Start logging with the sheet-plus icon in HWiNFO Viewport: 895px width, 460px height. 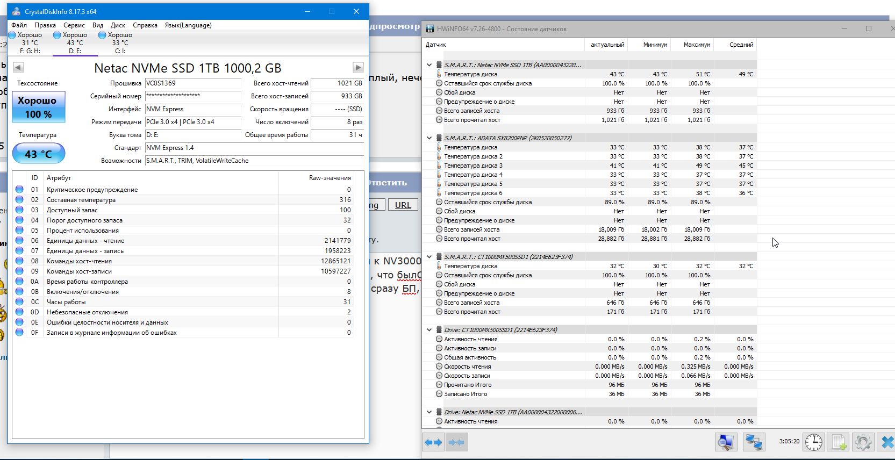839,442
